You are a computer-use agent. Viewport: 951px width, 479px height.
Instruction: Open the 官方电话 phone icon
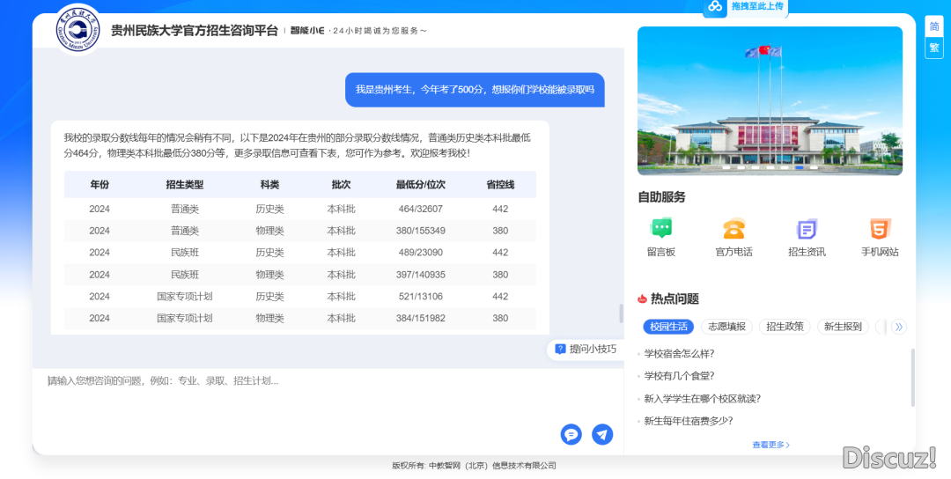[x=734, y=229]
